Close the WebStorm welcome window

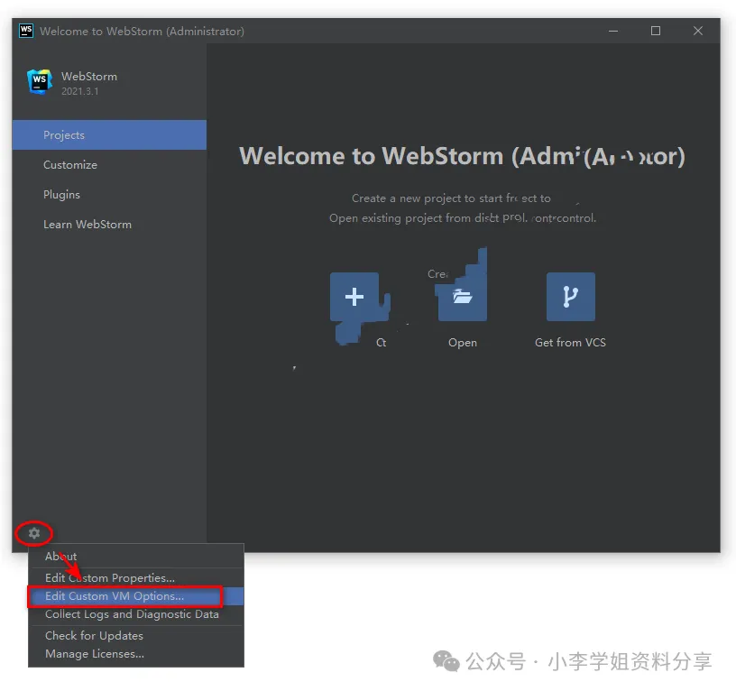point(698,31)
